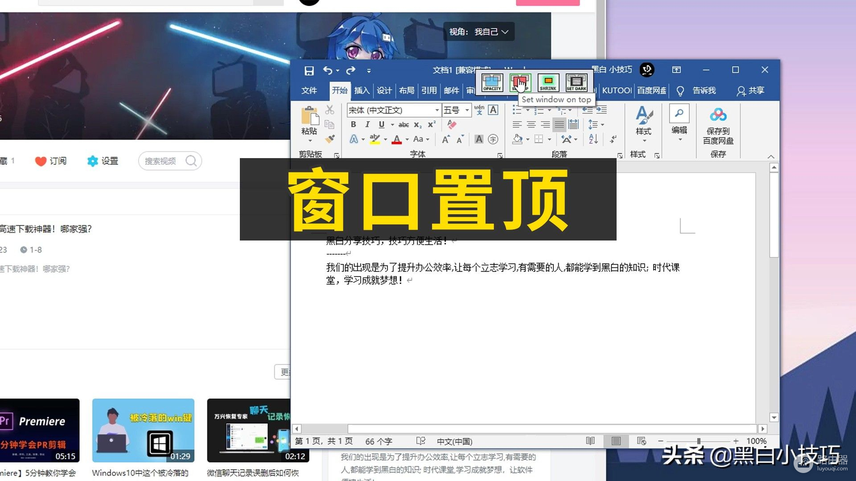Open the font size 五号 dropdown
The height and width of the screenshot is (481, 856).
pyautogui.click(x=467, y=110)
